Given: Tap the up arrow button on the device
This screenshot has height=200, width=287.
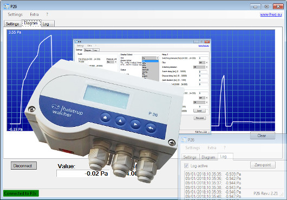Looking at the screenshot, I should [x=120, y=121].
